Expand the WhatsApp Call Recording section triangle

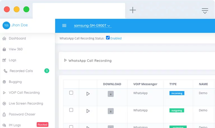(65, 60)
